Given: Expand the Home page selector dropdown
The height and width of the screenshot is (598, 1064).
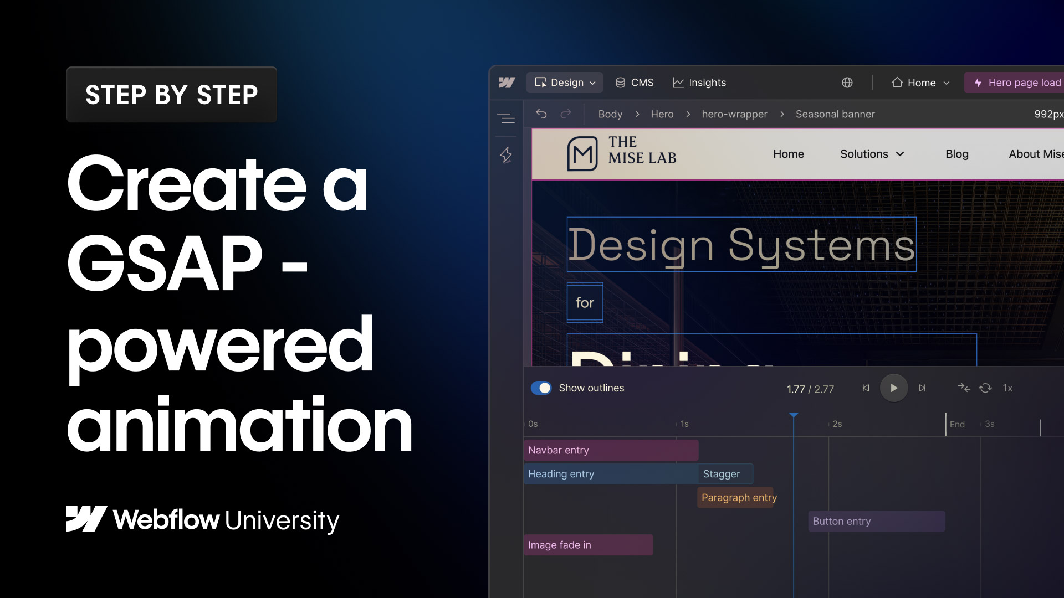Looking at the screenshot, I should 920,83.
